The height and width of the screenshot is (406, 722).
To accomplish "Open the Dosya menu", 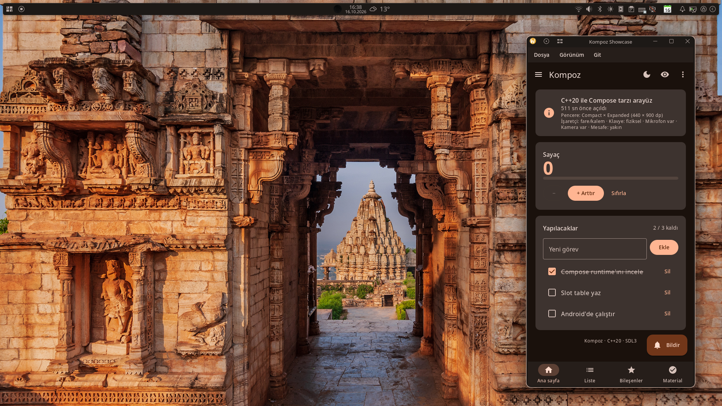I will pyautogui.click(x=541, y=55).
